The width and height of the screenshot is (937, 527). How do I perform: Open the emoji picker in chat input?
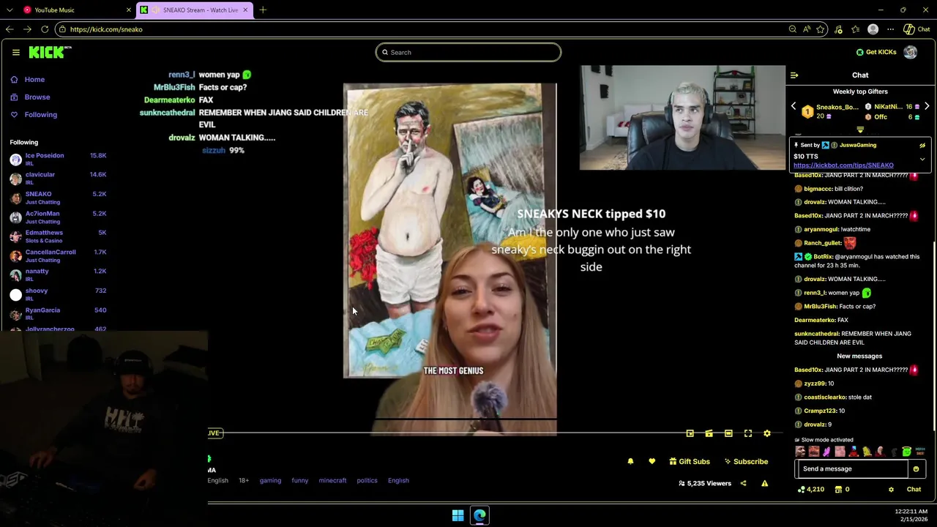[x=916, y=469]
